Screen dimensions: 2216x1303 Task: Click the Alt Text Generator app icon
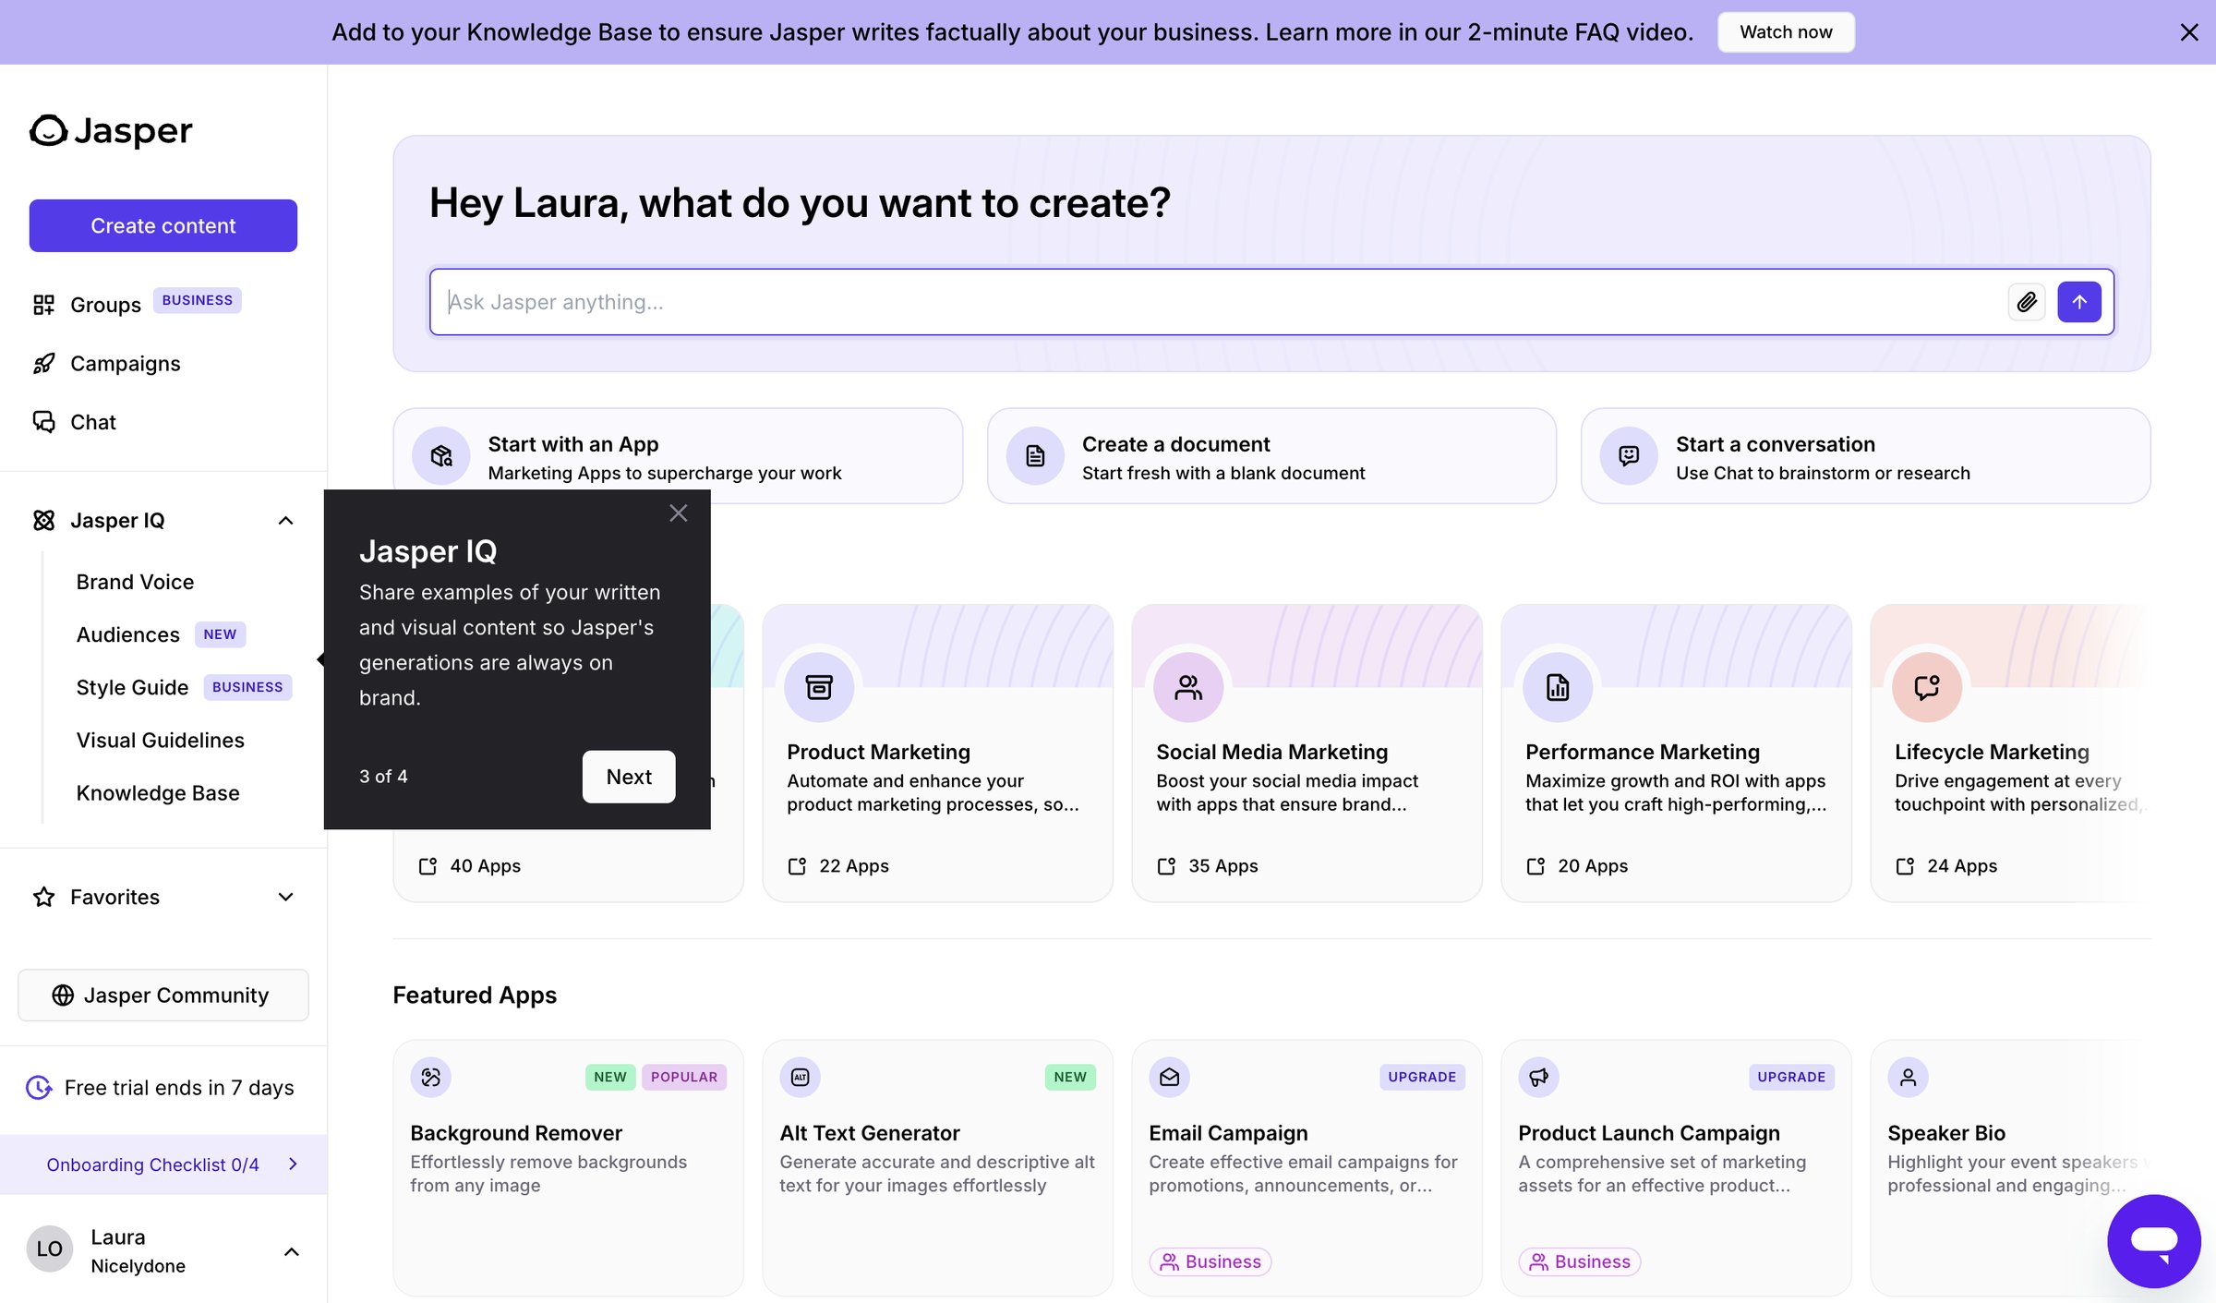801,1077
